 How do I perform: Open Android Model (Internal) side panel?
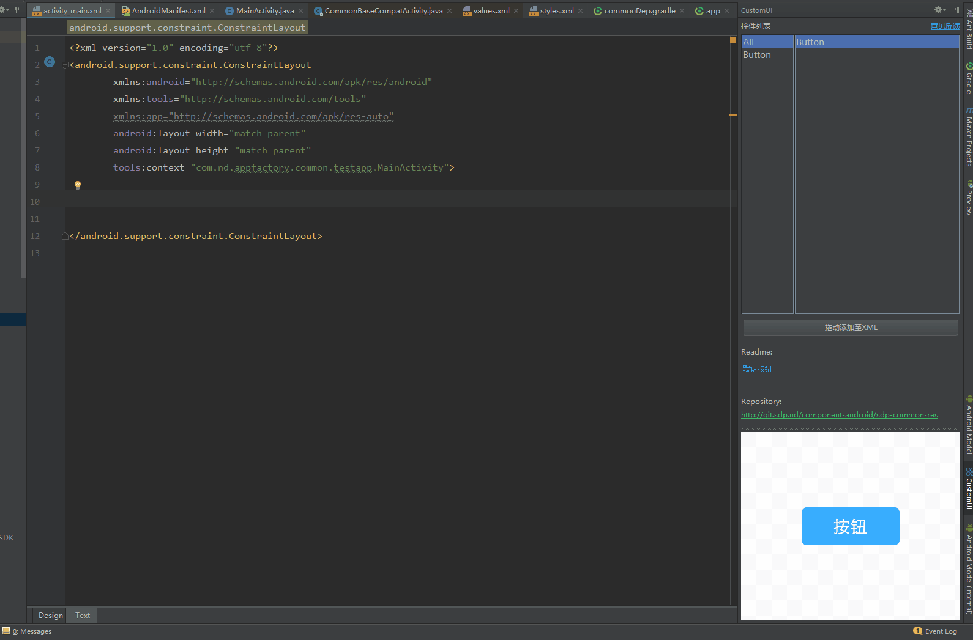[x=969, y=570]
